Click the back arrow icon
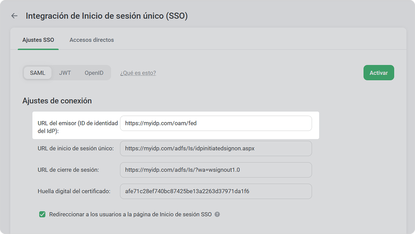The height and width of the screenshot is (234, 415). tap(14, 16)
